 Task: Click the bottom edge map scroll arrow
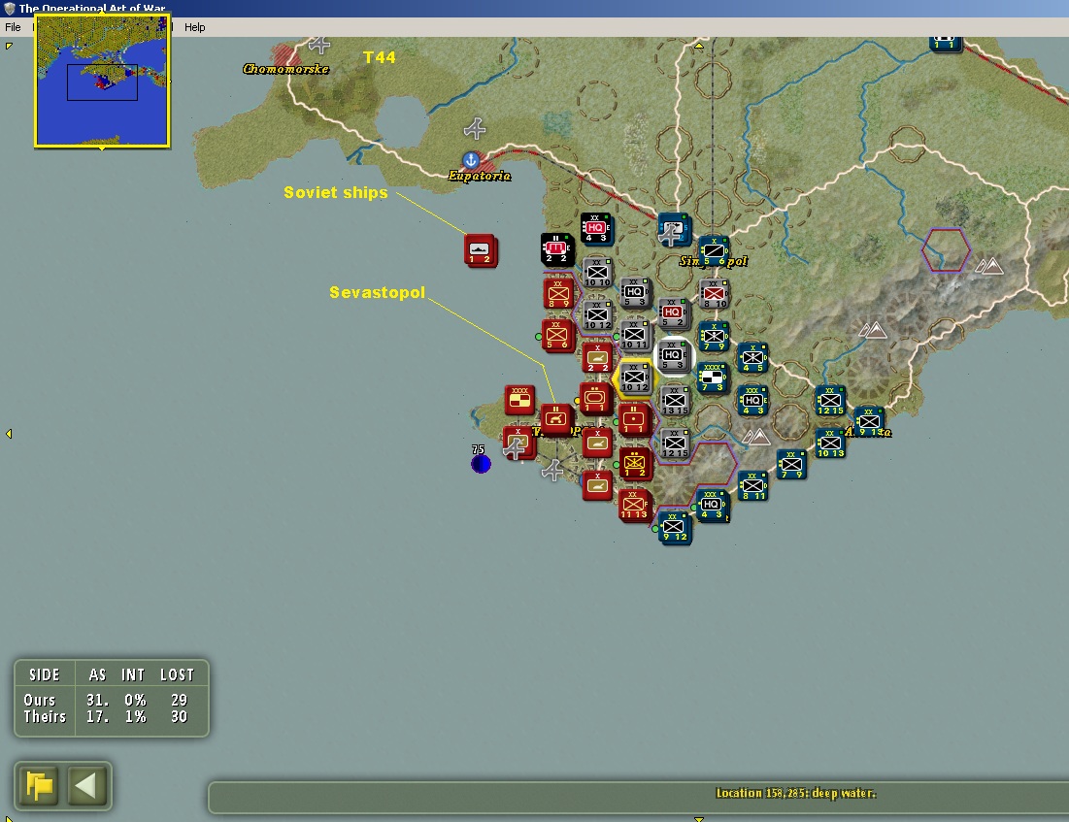699,818
